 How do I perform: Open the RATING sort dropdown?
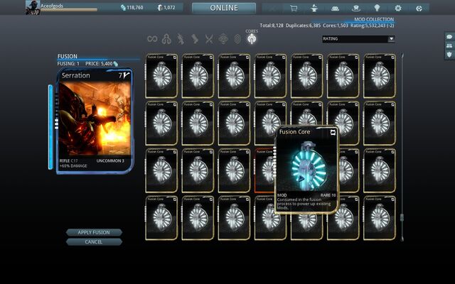tap(358, 39)
